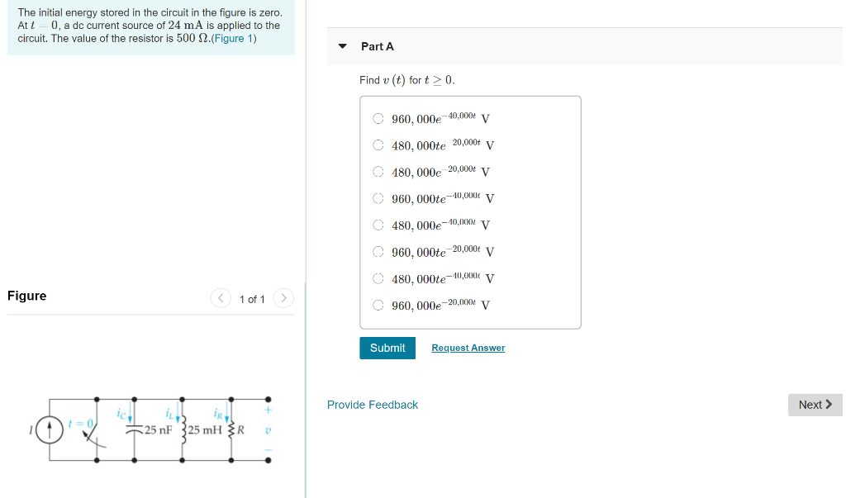Select answer 960,000te^-40,000t V

(378, 198)
